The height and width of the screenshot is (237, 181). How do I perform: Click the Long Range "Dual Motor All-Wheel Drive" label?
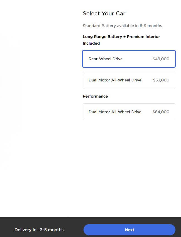coord(115,80)
